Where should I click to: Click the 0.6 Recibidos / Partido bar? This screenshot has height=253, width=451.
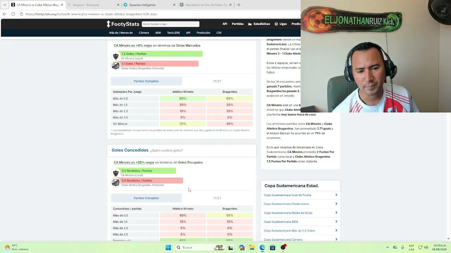[x=152, y=181]
